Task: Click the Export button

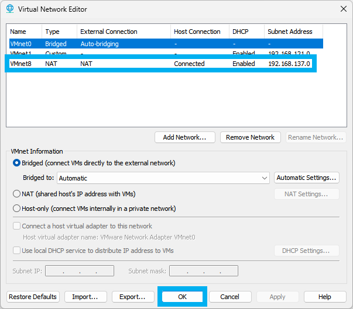Action: click(133, 297)
